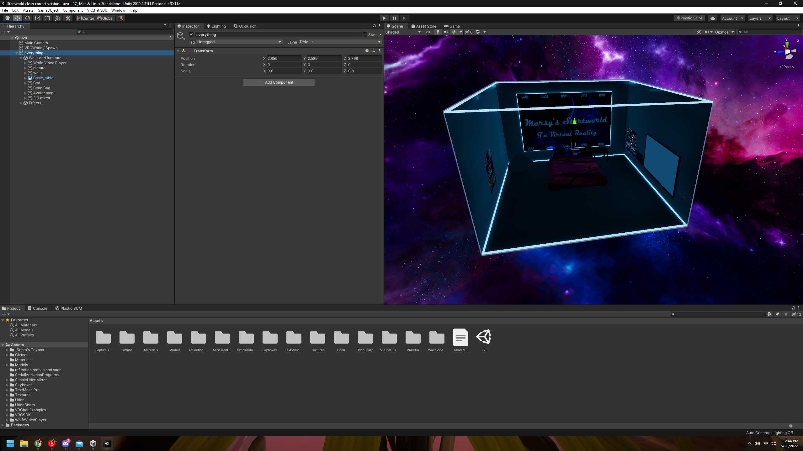Select the Hand tool in toolbar
The image size is (803, 451).
(7, 18)
